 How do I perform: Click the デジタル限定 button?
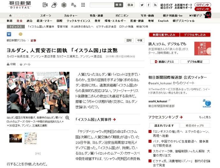(x=195, y=62)
